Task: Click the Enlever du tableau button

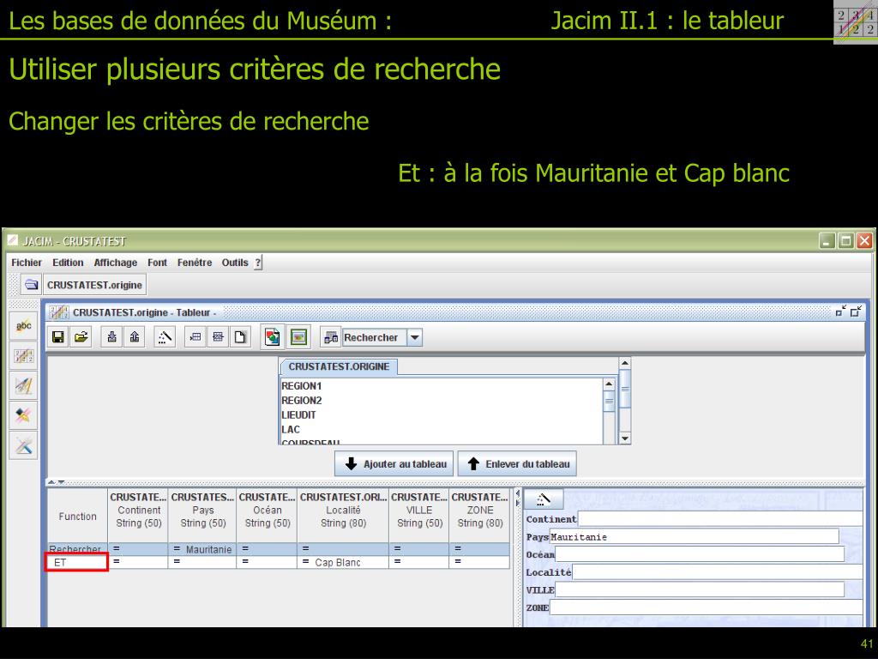Action: click(517, 464)
